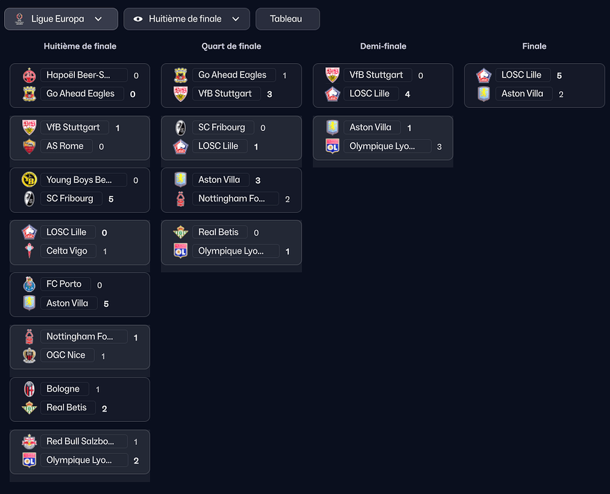Open the Ligue Europa competition dropdown
The width and height of the screenshot is (610, 494).
coord(58,19)
